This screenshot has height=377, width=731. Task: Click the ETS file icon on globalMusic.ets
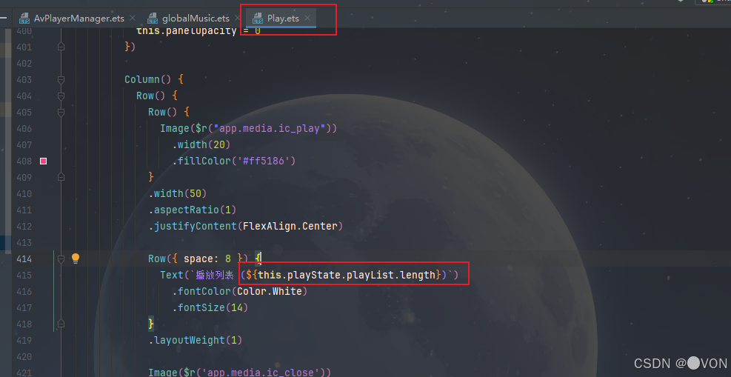153,19
